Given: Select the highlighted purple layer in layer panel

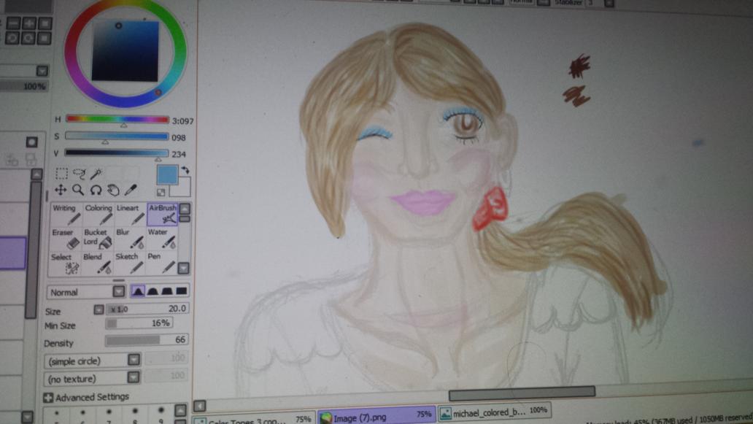Looking at the screenshot, I should tap(12, 253).
